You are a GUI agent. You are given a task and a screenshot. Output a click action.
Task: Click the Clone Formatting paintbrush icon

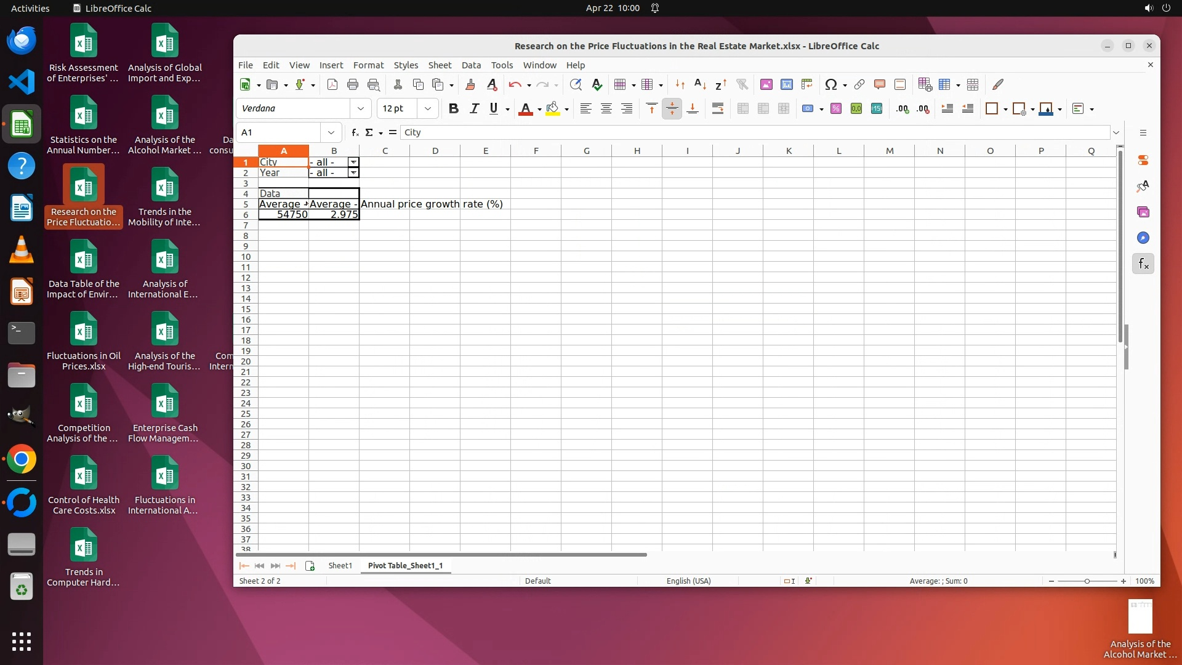coord(470,85)
